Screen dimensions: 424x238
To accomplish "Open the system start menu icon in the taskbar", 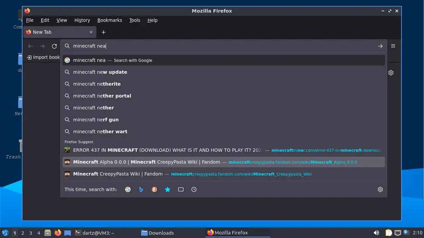I will tap(5, 233).
